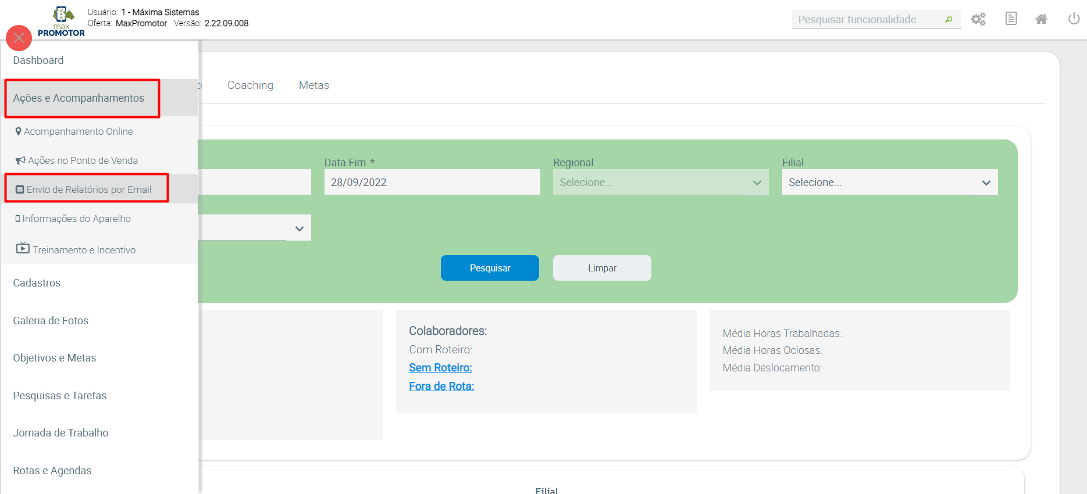
Task: Switch to the Metas tab
Action: click(x=314, y=85)
